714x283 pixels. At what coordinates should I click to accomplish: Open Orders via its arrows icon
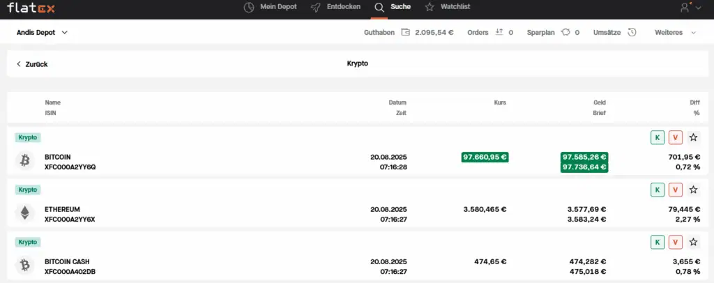click(x=499, y=32)
